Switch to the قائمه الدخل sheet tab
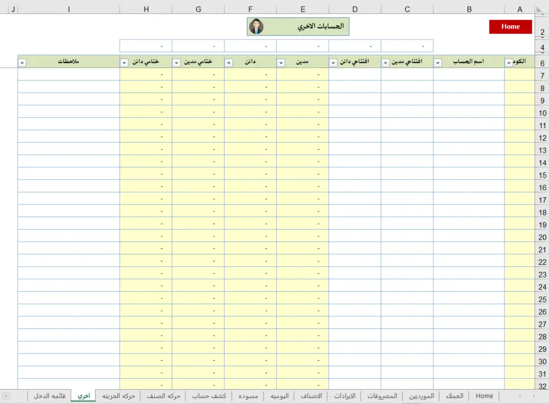The height and width of the screenshot is (404, 549). tap(49, 396)
